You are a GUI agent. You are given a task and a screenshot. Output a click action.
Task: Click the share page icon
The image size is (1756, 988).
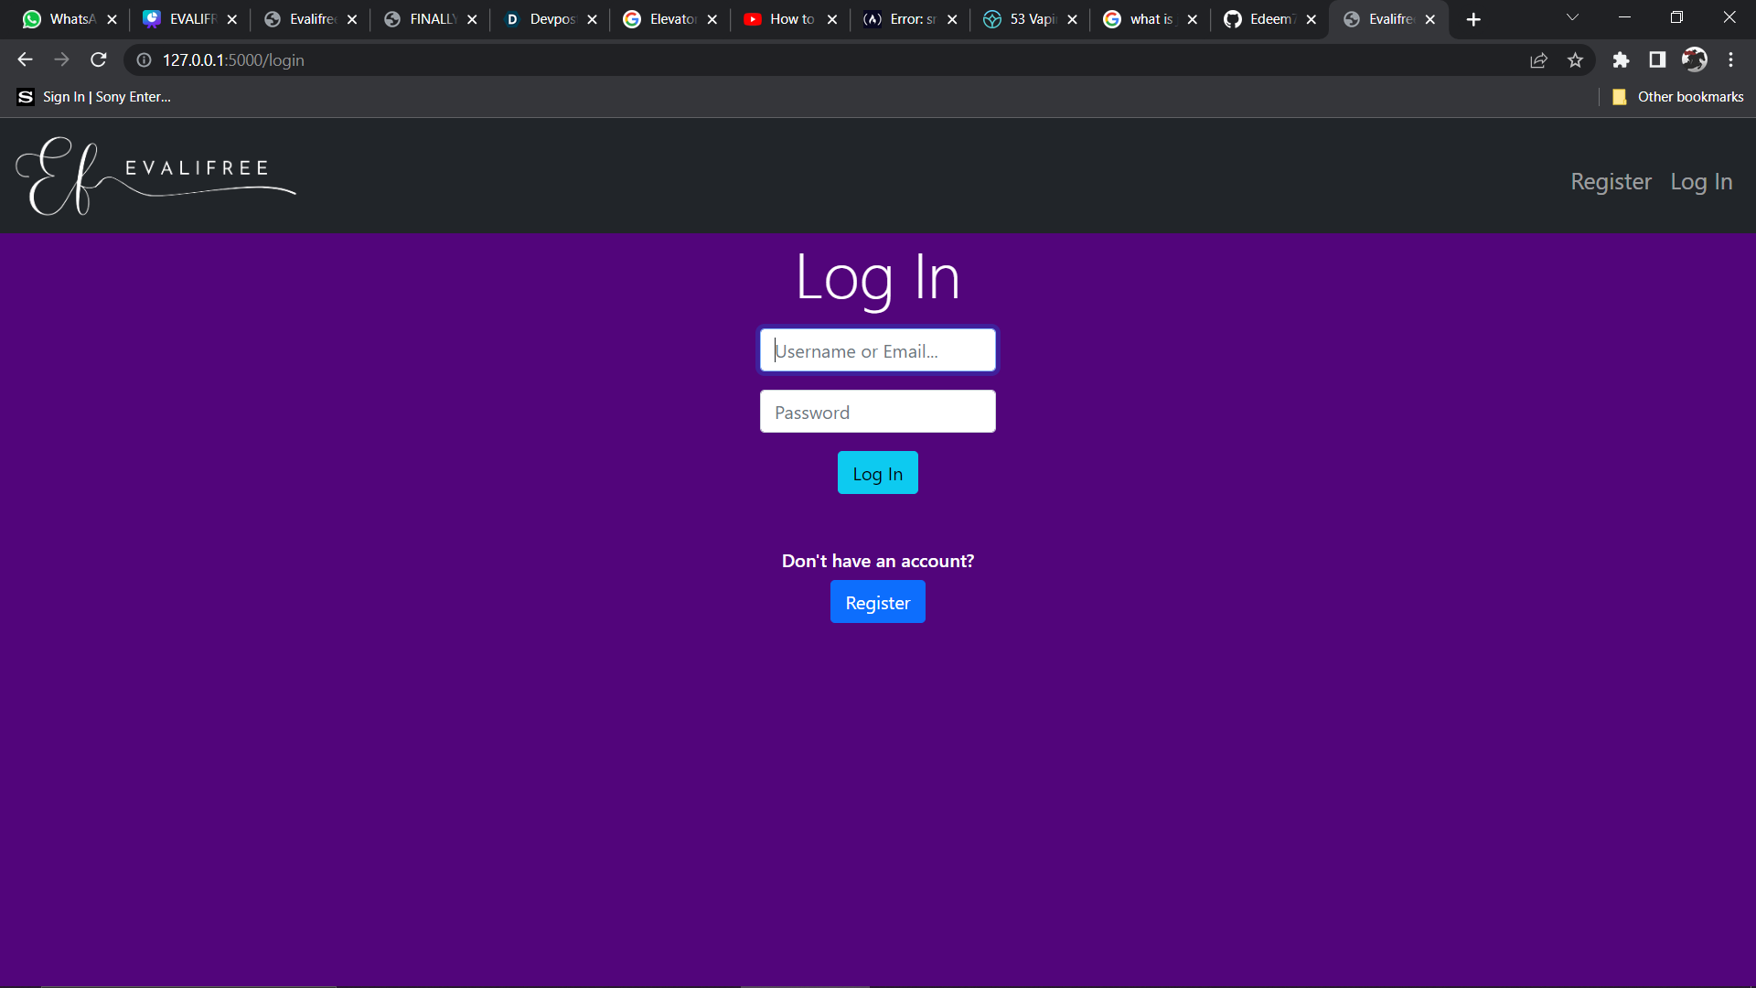1538,59
